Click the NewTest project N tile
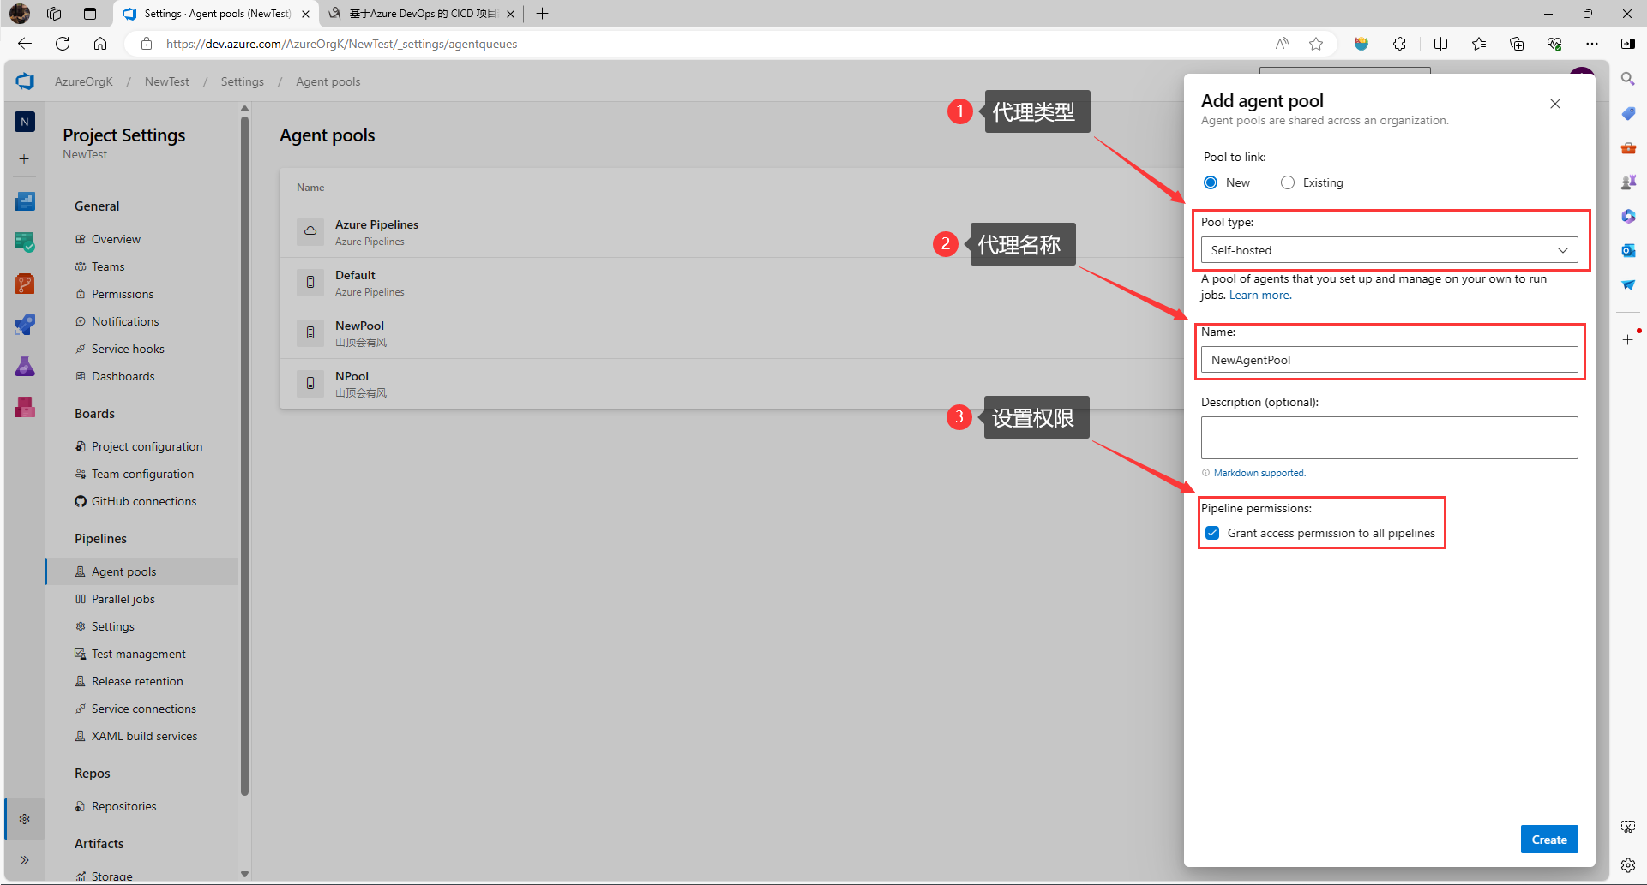 (25, 122)
